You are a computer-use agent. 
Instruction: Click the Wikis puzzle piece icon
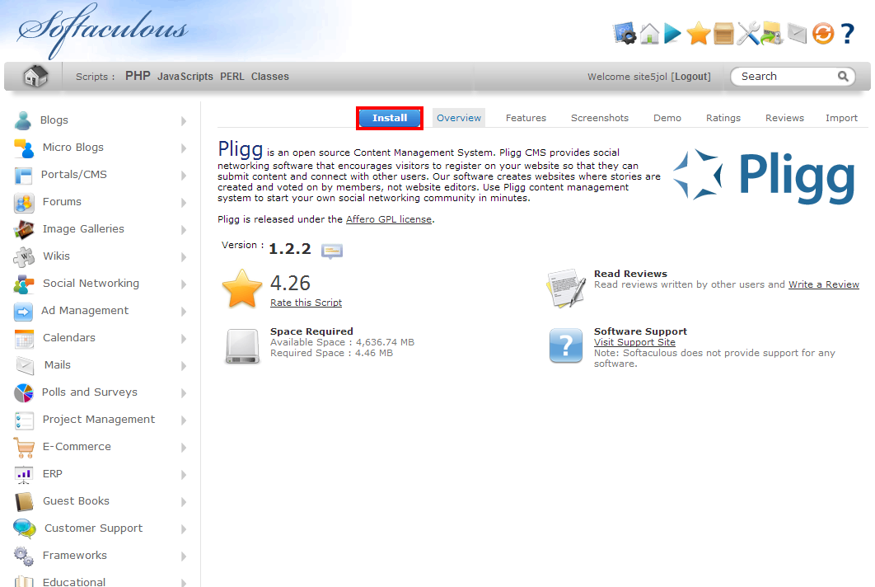click(x=24, y=257)
